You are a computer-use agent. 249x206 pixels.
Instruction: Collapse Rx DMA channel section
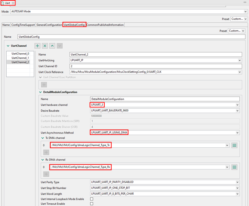(x=43, y=160)
